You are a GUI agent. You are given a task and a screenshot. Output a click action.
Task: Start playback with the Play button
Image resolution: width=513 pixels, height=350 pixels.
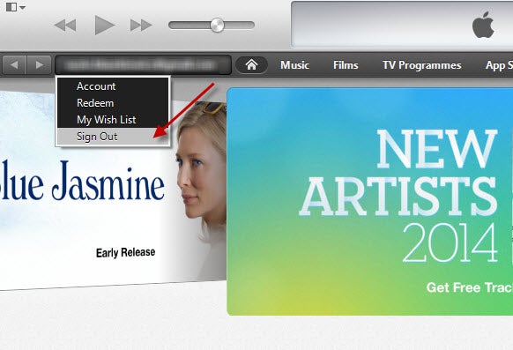[x=104, y=25]
